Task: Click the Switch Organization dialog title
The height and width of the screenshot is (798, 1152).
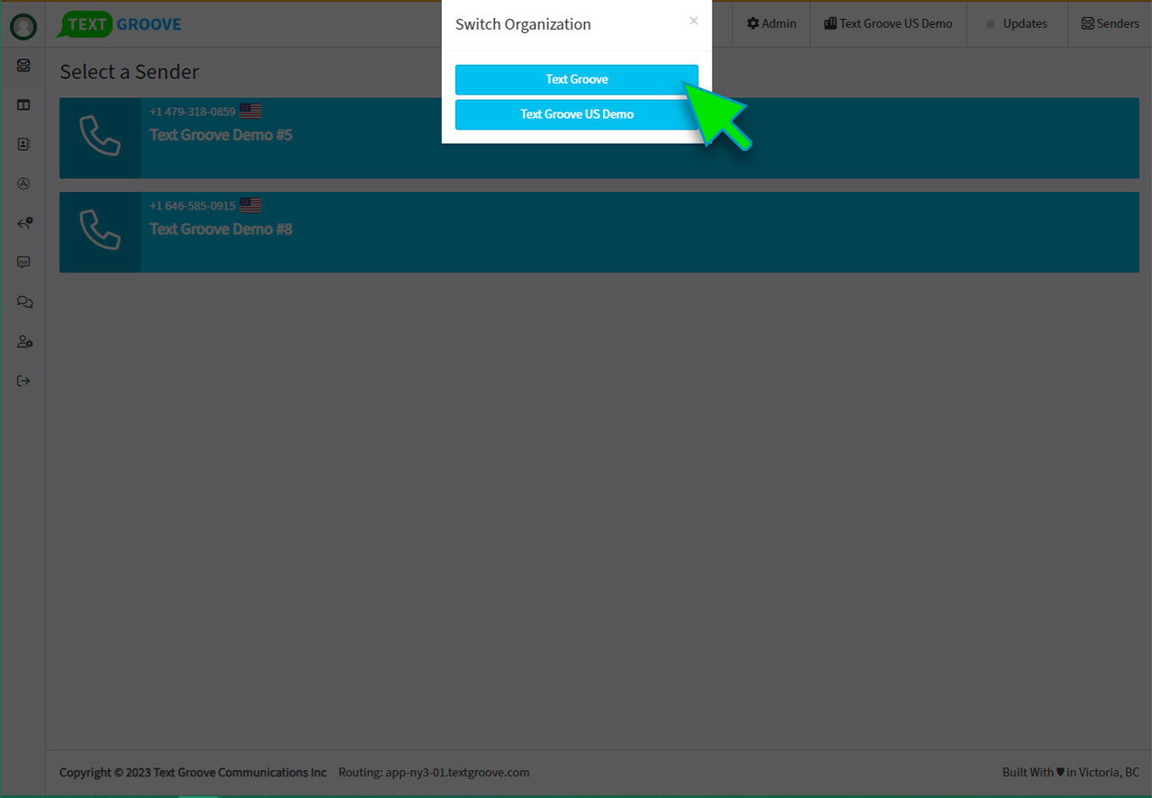Action: 523,24
